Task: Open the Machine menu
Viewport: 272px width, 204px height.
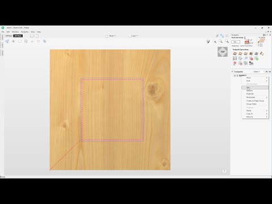Action: (x=15, y=32)
